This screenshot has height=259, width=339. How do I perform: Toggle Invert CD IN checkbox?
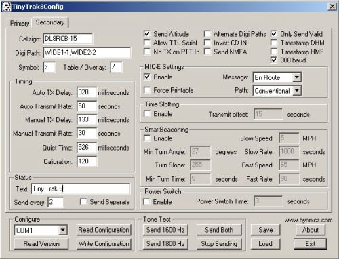click(x=207, y=43)
